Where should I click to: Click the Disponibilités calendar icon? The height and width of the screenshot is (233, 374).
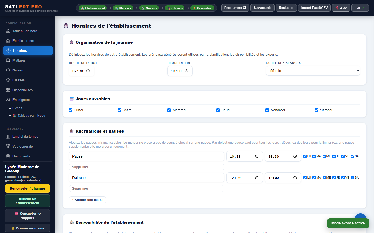point(8,90)
